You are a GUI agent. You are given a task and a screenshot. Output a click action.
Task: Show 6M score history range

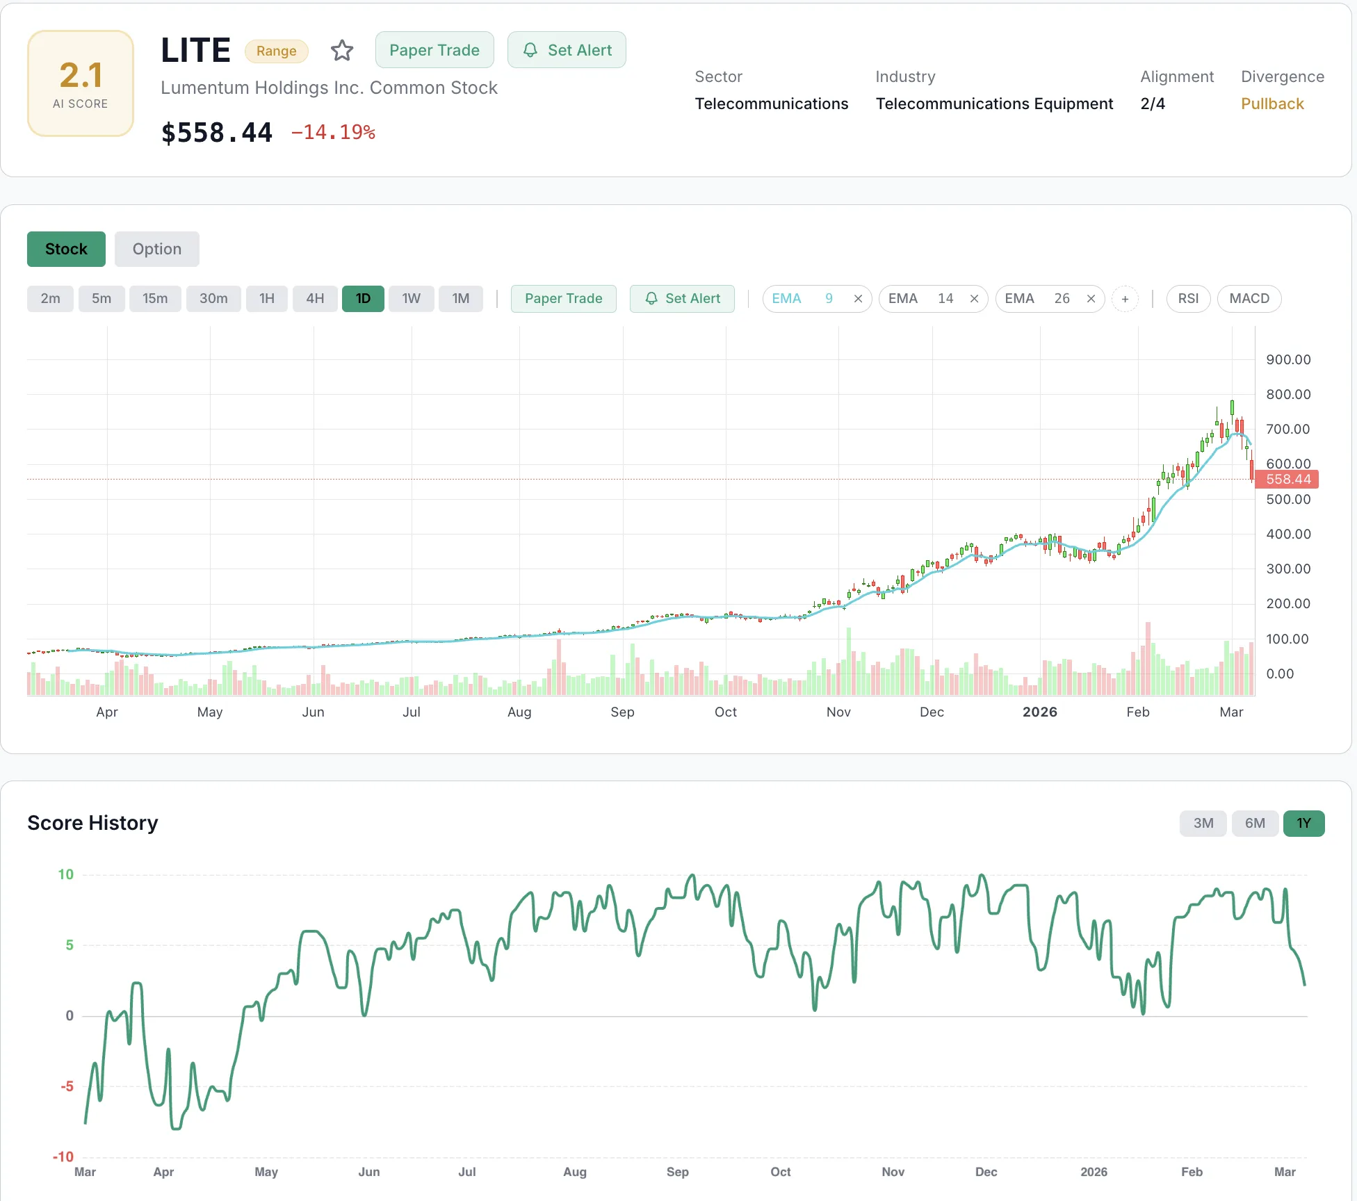(1255, 824)
